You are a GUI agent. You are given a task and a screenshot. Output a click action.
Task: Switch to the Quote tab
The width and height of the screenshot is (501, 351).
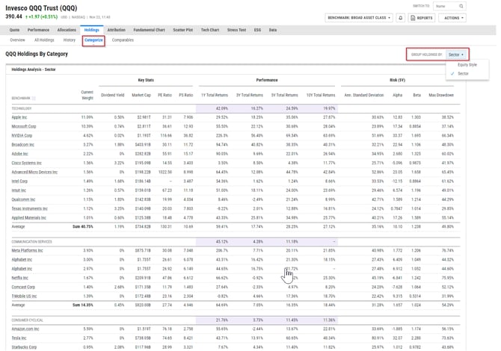pos(14,31)
